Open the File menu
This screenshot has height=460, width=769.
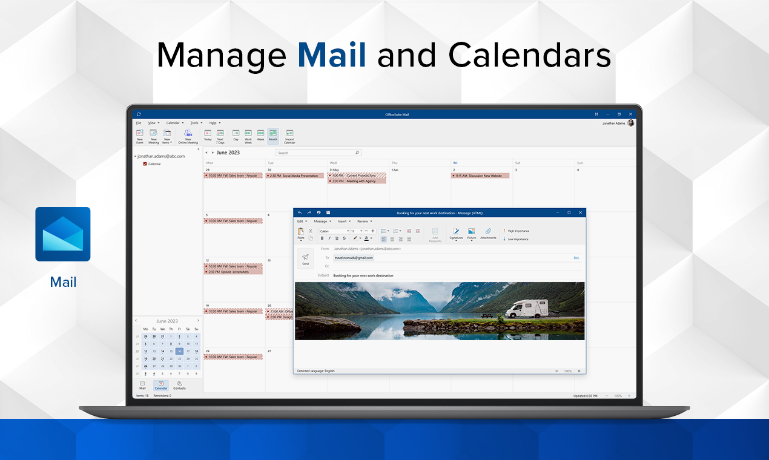(139, 123)
